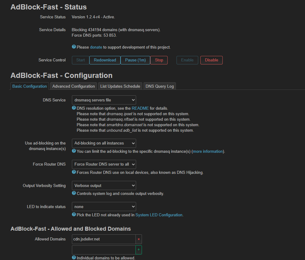Switch to the Advanced Configuration tab
The height and width of the screenshot is (260, 305).
(73, 86)
